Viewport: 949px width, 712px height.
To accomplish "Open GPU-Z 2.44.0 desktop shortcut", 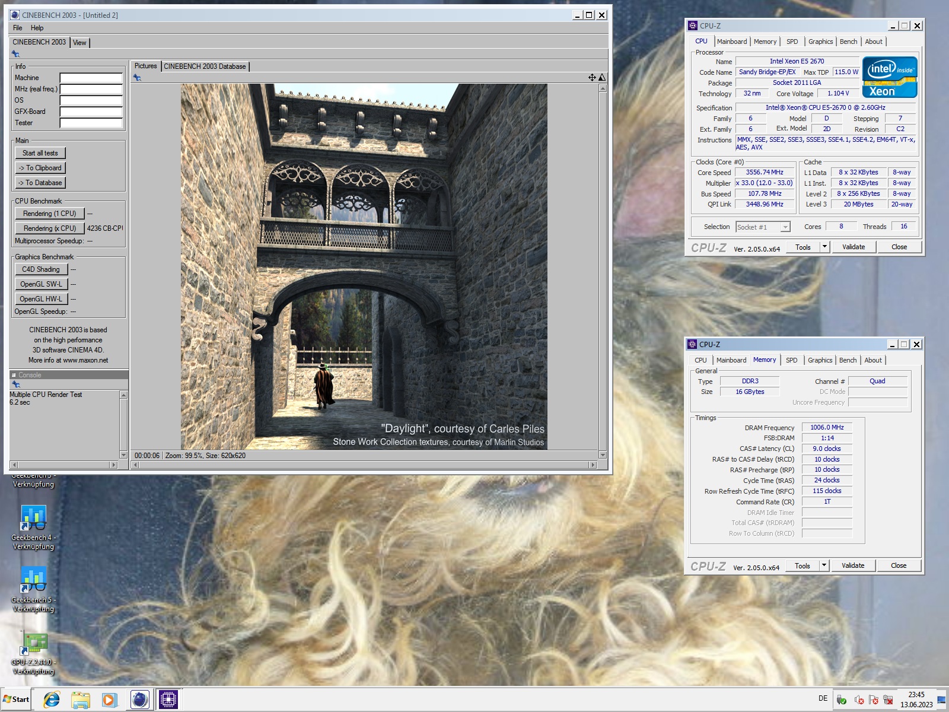I will 33,653.
